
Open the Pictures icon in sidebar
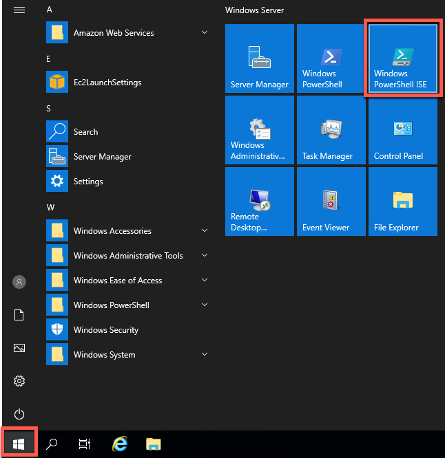click(x=19, y=348)
